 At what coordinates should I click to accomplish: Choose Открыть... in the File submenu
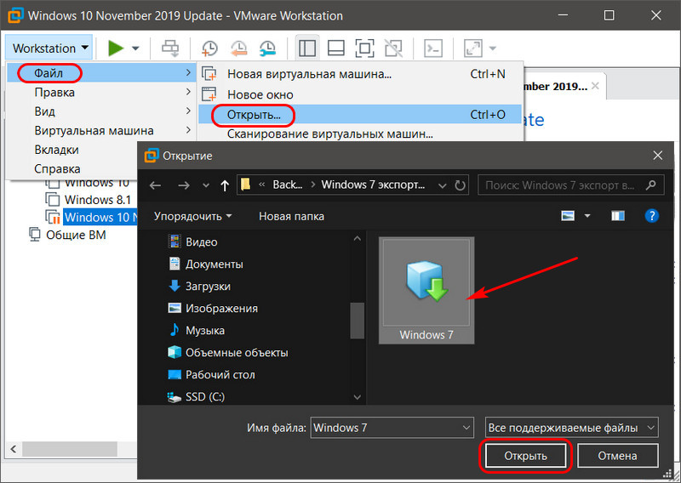(359, 115)
